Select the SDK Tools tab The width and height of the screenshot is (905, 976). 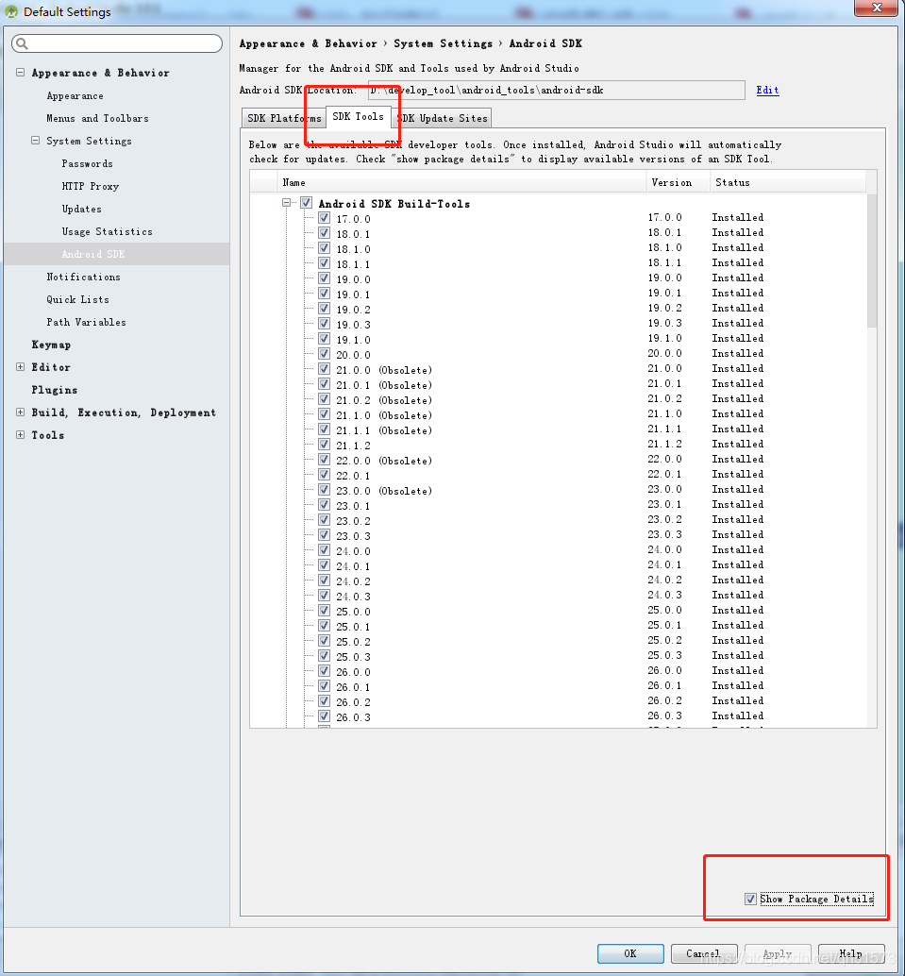(359, 116)
